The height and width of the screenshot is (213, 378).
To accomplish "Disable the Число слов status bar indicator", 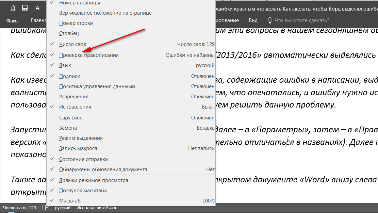I will click(x=72, y=44).
